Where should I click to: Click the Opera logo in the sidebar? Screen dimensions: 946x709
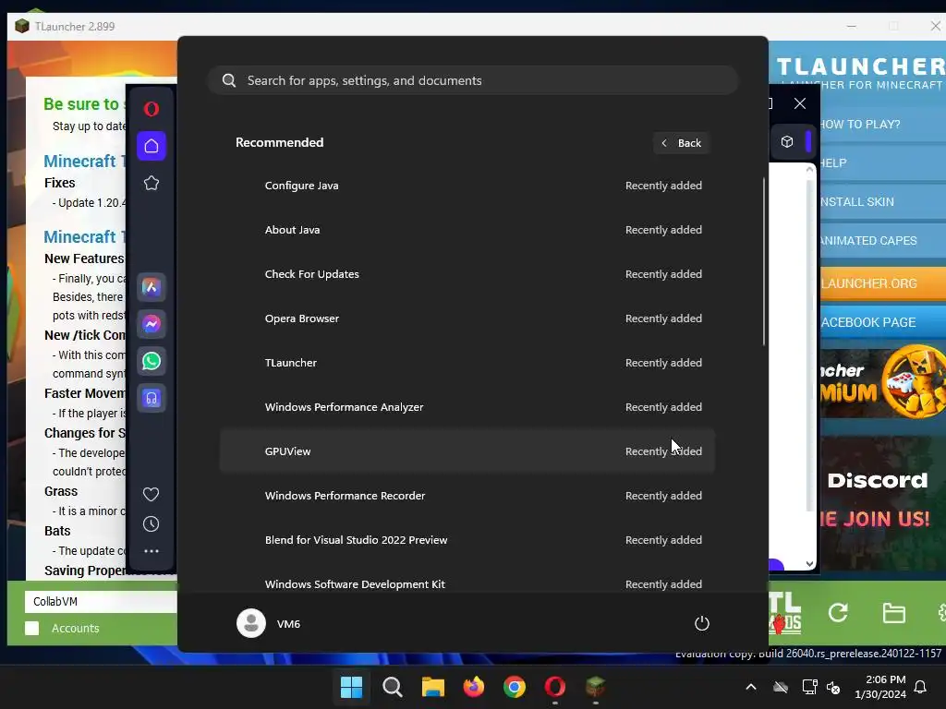coord(152,109)
